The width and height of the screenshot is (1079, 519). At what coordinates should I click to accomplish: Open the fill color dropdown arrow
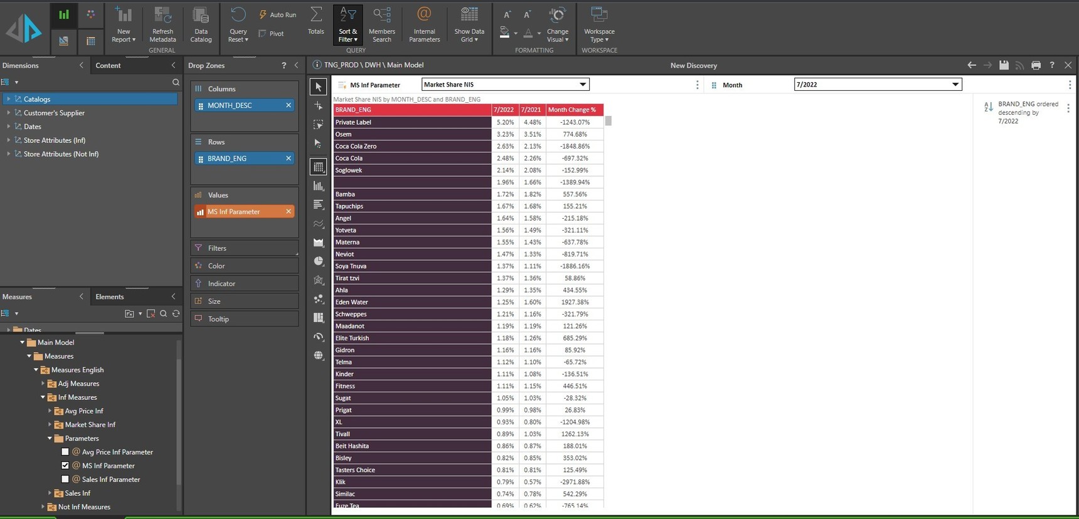(x=516, y=34)
